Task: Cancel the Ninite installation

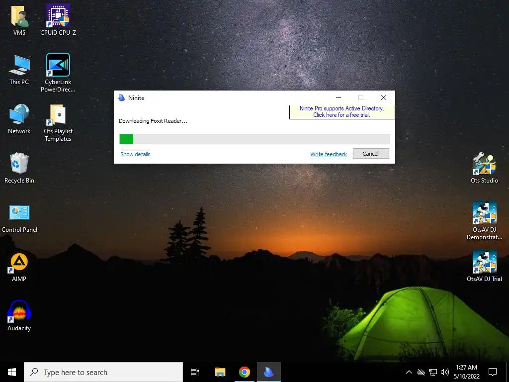Action: pyautogui.click(x=371, y=154)
